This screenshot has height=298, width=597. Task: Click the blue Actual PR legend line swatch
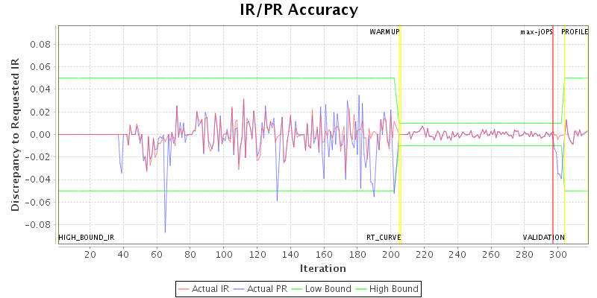pos(239,288)
